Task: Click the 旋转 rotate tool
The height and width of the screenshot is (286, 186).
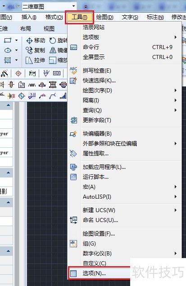Action: click(59, 40)
